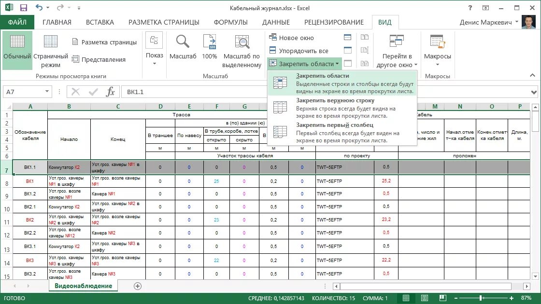Click the previous sheet navigation arrow
Viewport: 541px width, 304px height.
(14, 286)
